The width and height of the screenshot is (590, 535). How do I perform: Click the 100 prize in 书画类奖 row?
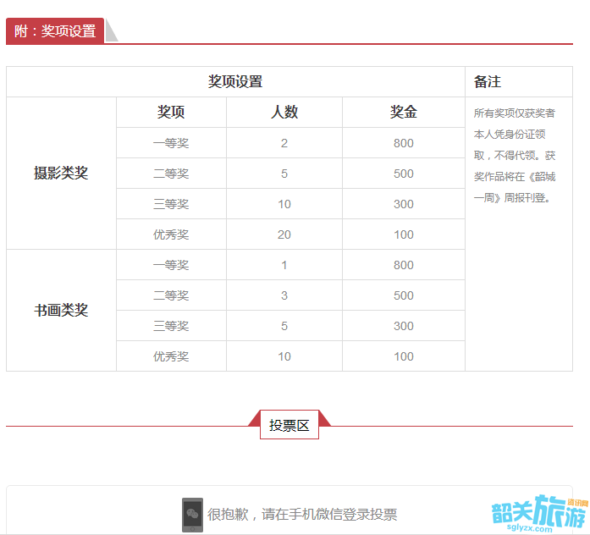click(x=404, y=356)
